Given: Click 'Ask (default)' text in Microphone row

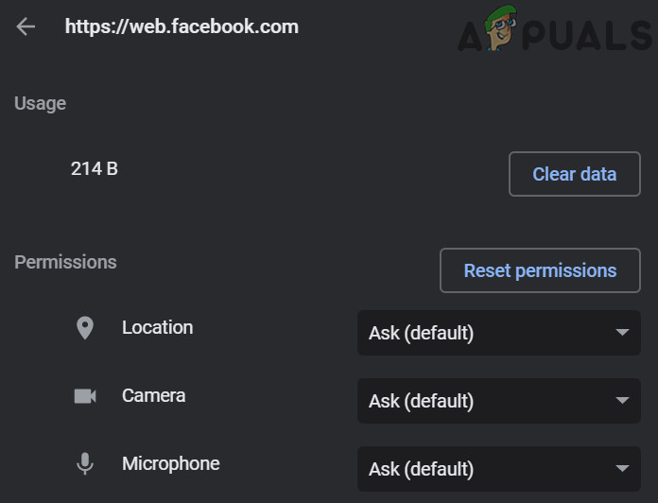Looking at the screenshot, I should (421, 469).
